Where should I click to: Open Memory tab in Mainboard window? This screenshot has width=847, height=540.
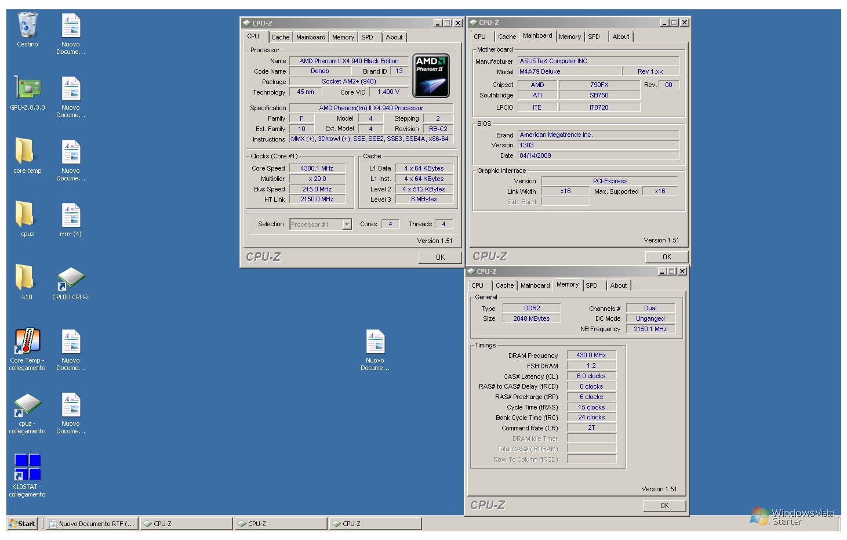coord(570,37)
